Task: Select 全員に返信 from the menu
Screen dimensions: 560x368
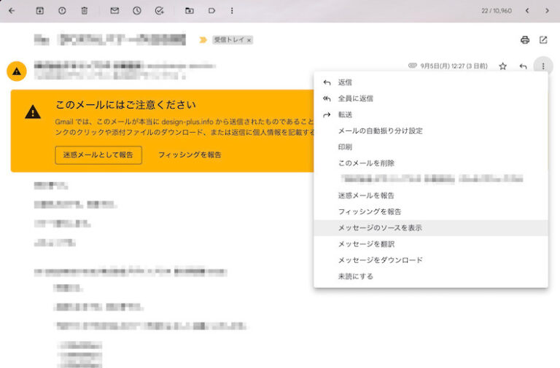Action: [431, 98]
